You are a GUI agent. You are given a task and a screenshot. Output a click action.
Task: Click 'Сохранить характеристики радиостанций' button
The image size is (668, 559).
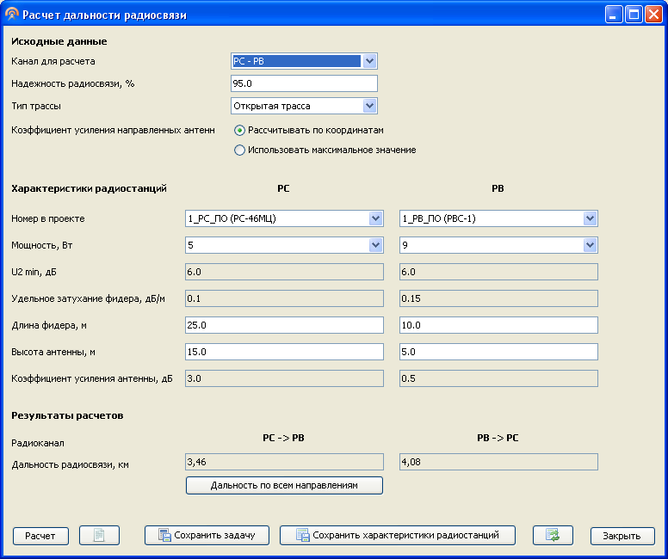click(398, 535)
